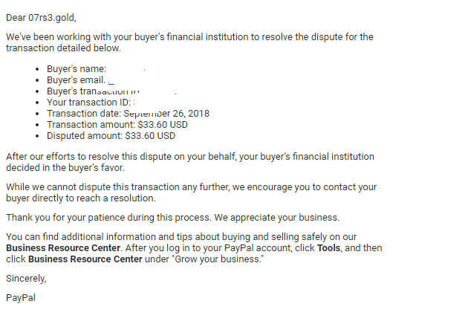The height and width of the screenshot is (321, 465).
Task: Click the first bold 'Business Resource Center' text
Action: pos(63,248)
